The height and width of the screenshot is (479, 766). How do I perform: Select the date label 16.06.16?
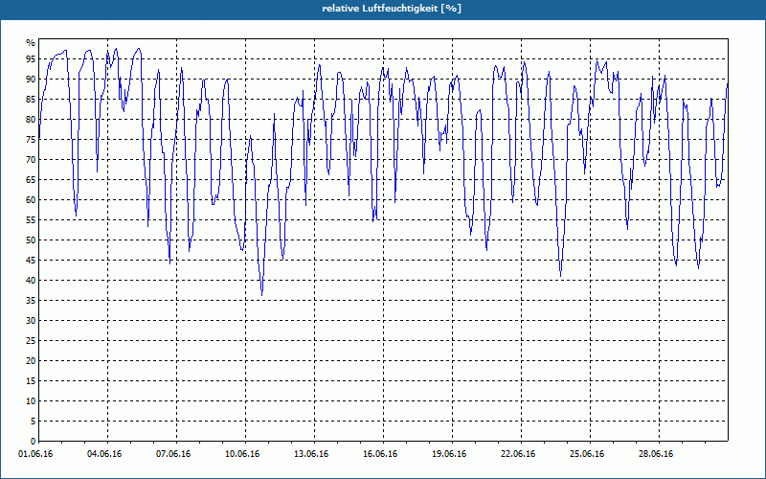[380, 454]
